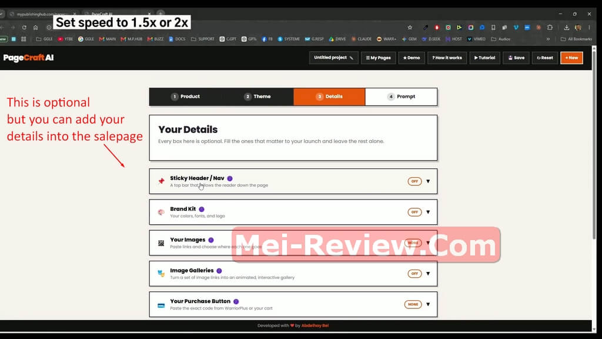Save the project
602x339 pixels.
[x=516, y=58]
